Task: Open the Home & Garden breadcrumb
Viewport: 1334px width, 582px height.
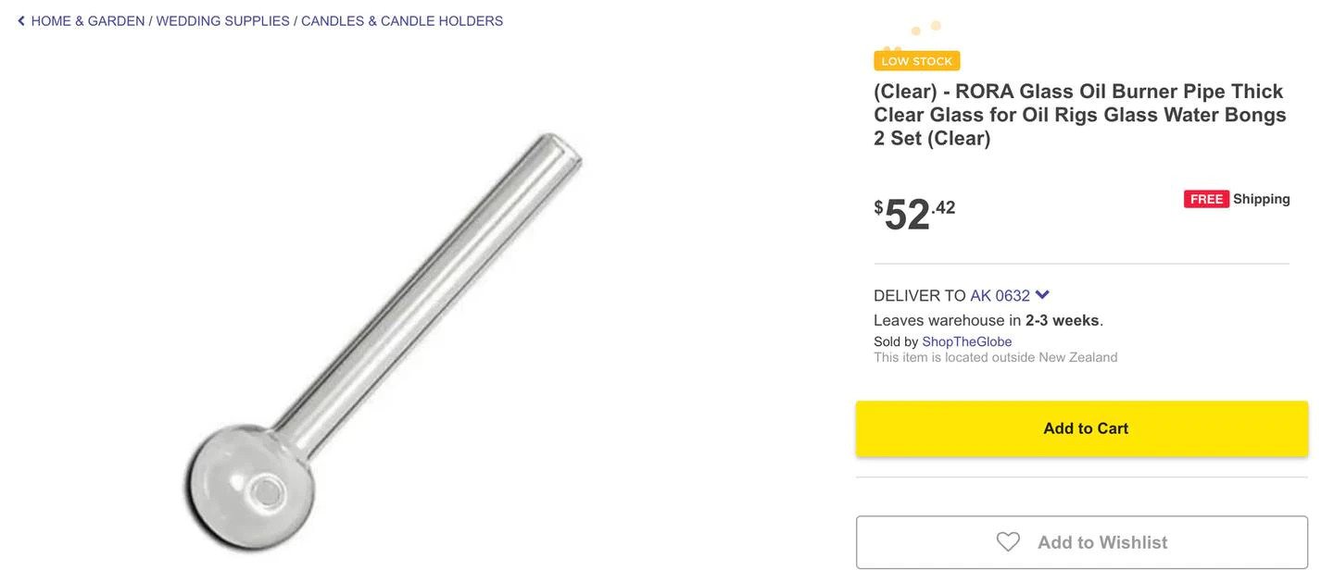Action: tap(88, 21)
